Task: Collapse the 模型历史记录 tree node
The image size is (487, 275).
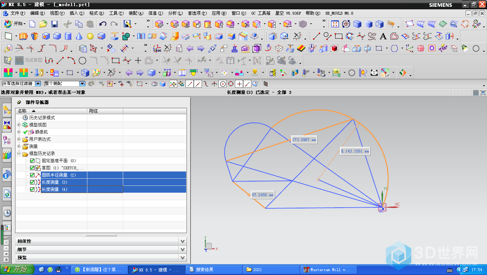Action: [19, 154]
